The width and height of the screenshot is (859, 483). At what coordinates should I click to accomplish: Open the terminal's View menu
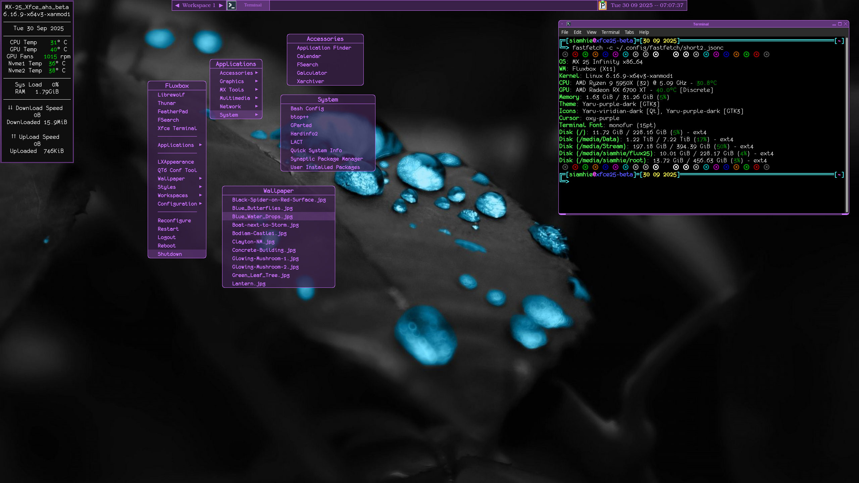(591, 32)
